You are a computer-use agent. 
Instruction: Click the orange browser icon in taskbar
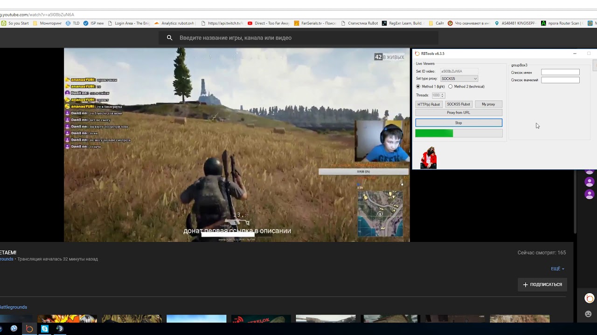coord(29,328)
